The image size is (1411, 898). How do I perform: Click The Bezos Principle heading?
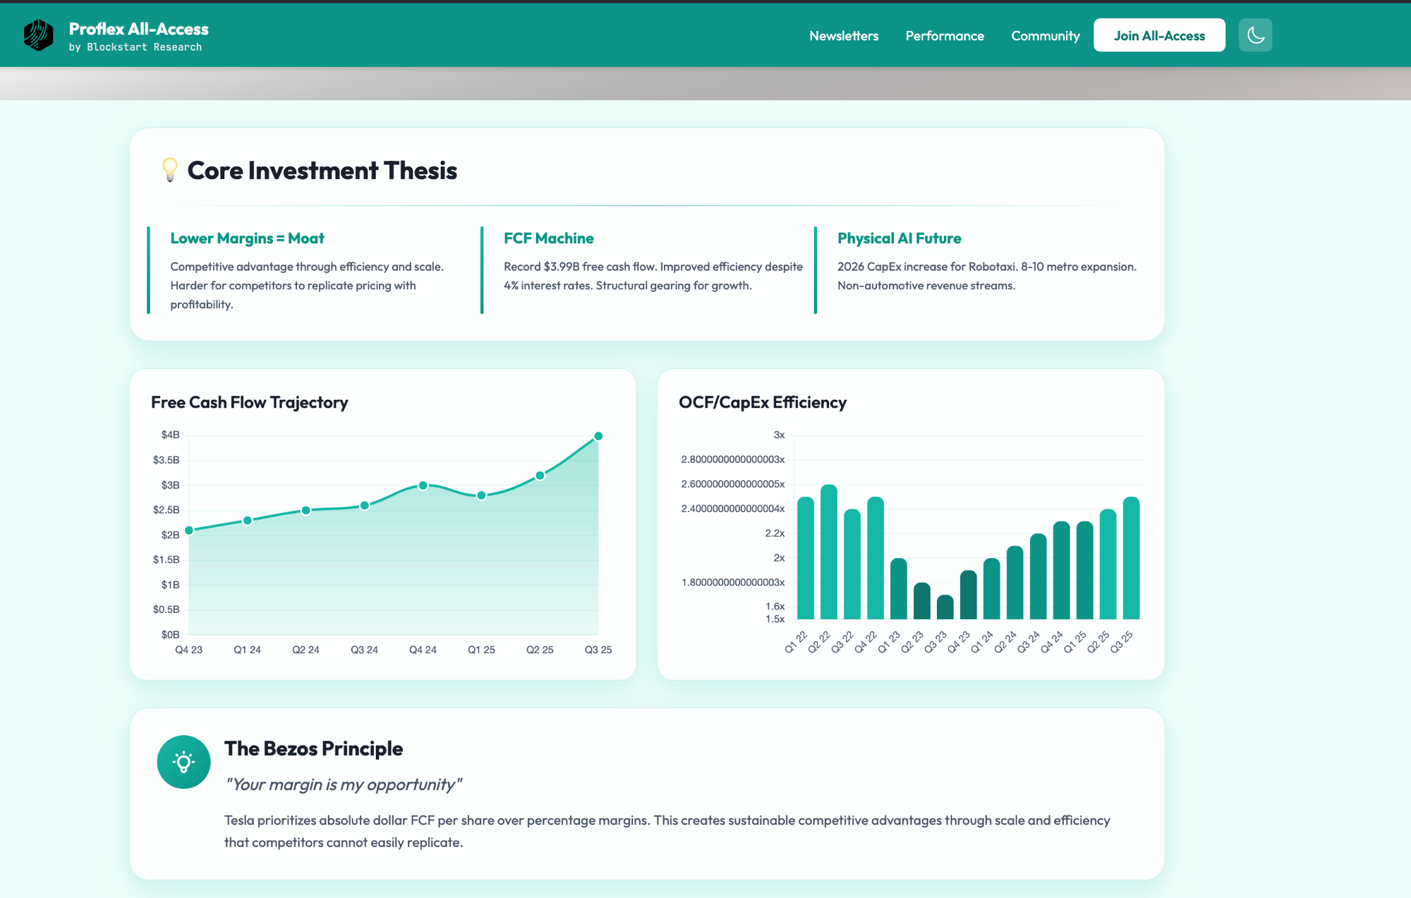(x=313, y=748)
